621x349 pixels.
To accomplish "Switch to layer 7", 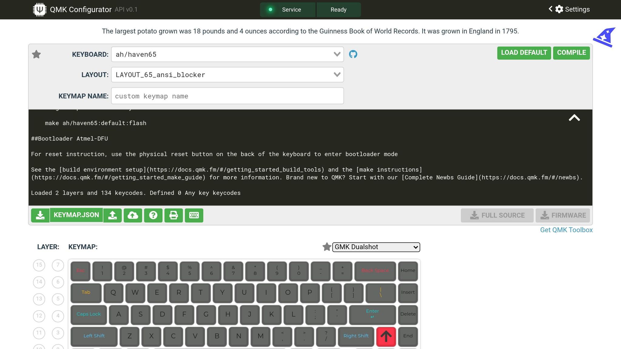I will 58,265.
